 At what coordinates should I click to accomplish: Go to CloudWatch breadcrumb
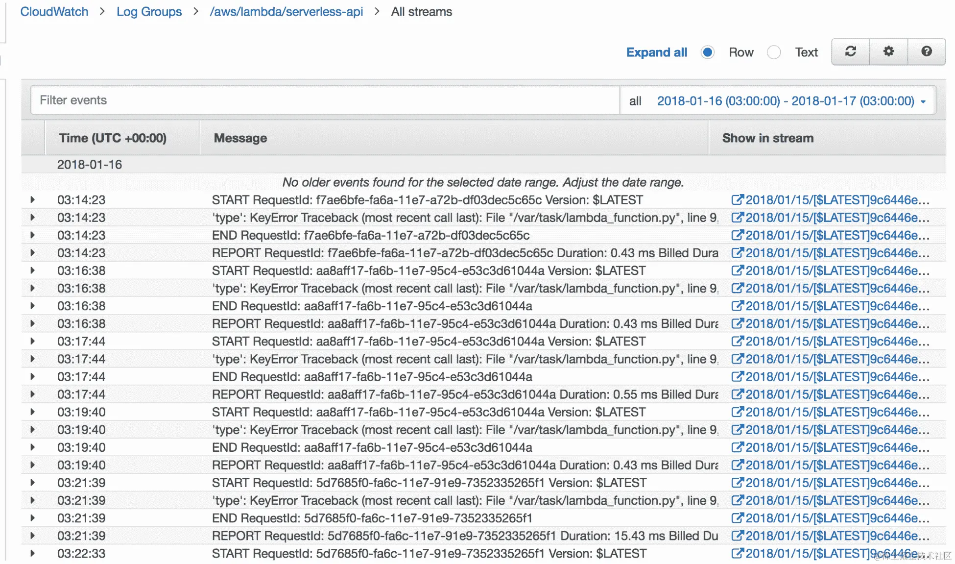click(x=54, y=12)
